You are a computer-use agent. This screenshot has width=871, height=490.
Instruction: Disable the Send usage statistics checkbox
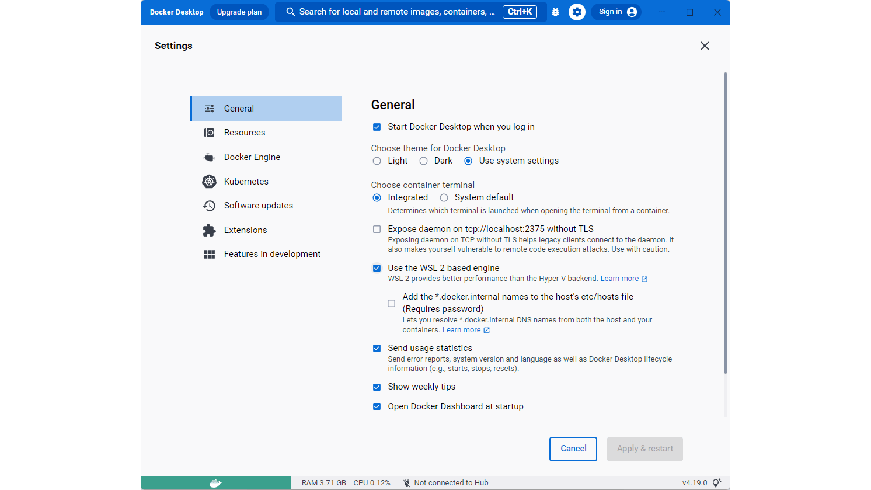pos(377,348)
